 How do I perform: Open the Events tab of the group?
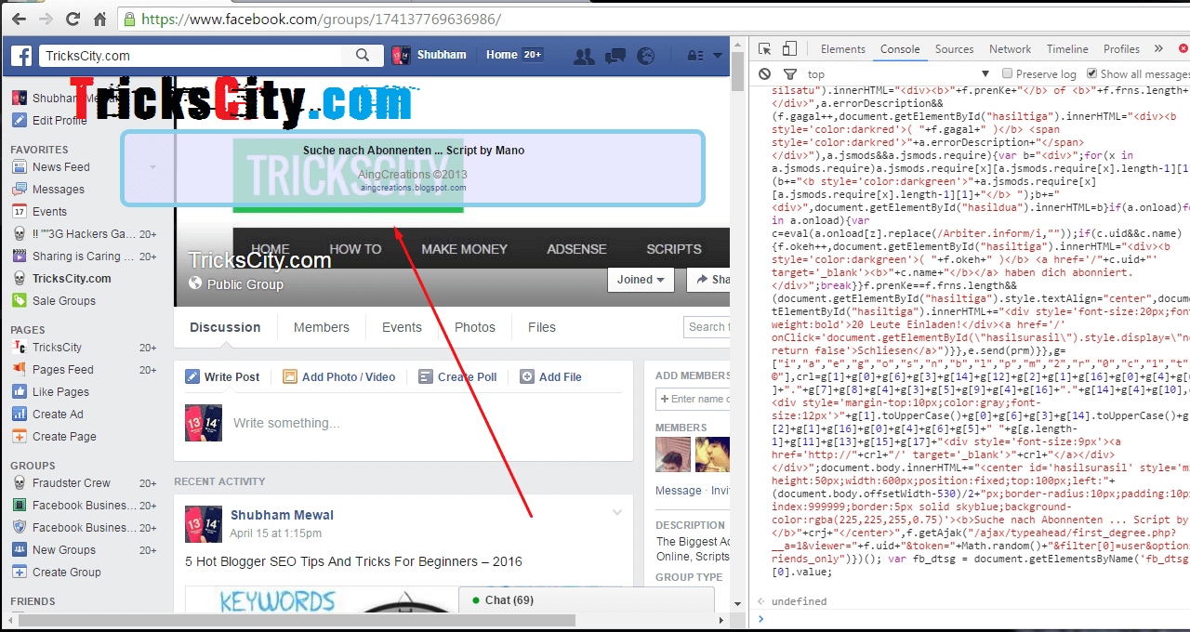click(x=402, y=327)
